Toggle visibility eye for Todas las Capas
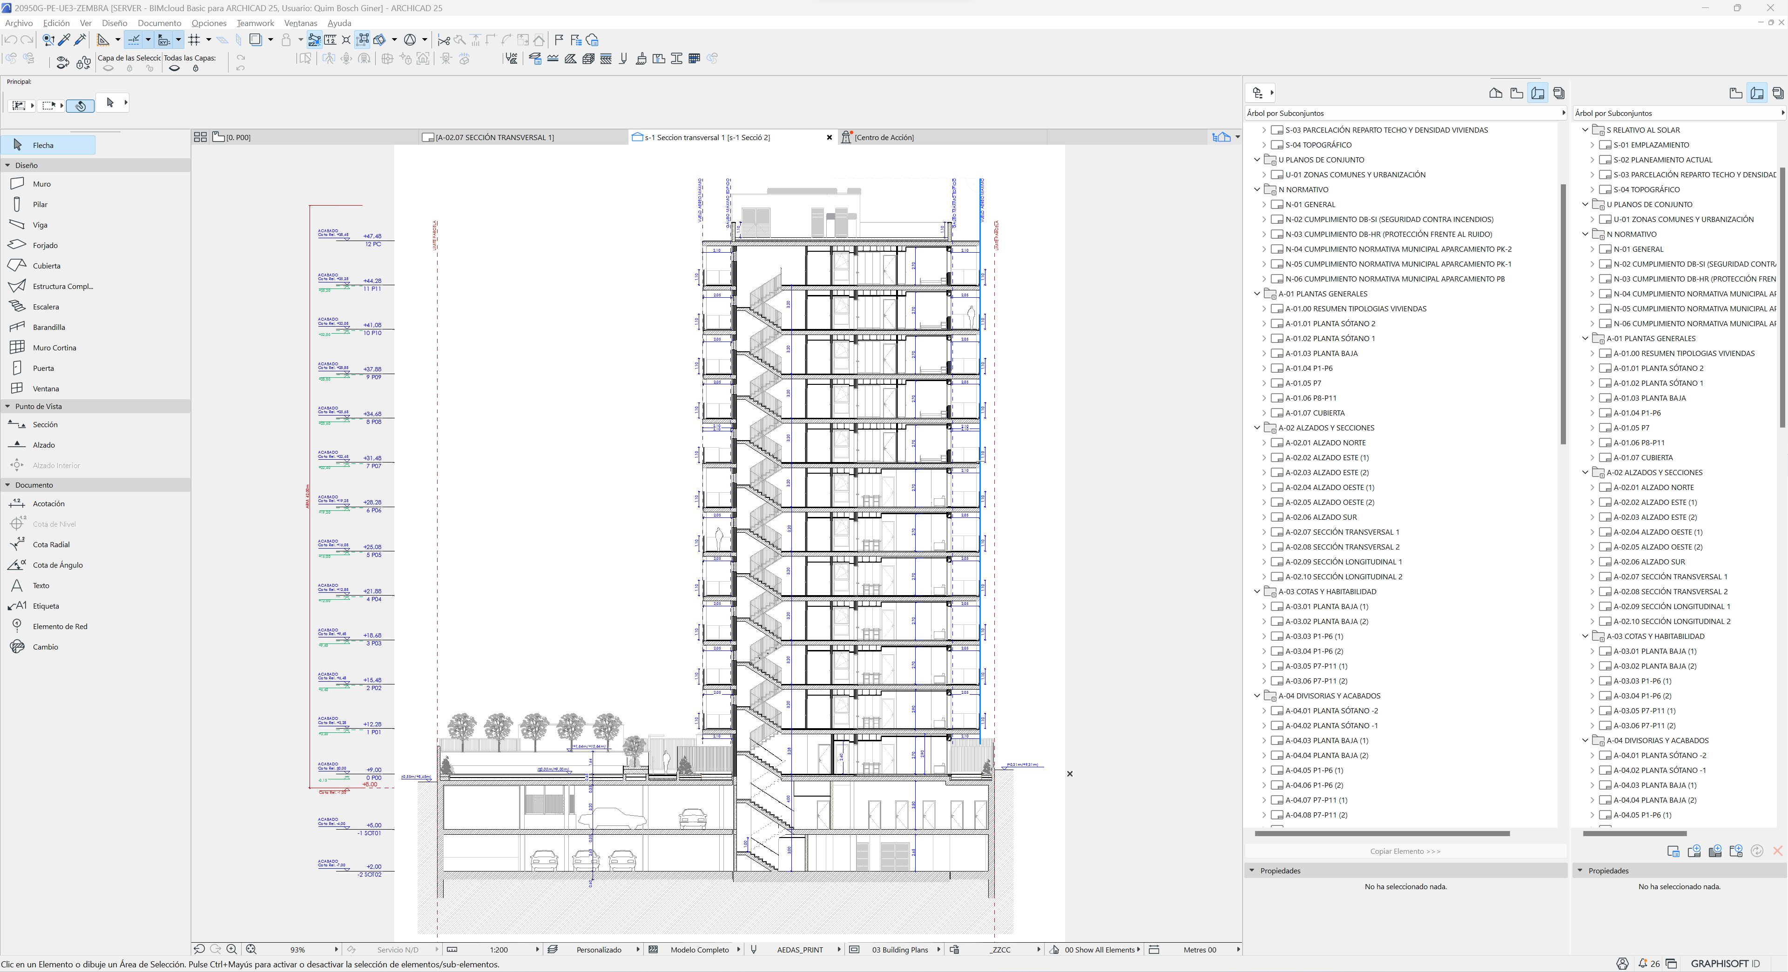The height and width of the screenshot is (972, 1788). coord(174,69)
